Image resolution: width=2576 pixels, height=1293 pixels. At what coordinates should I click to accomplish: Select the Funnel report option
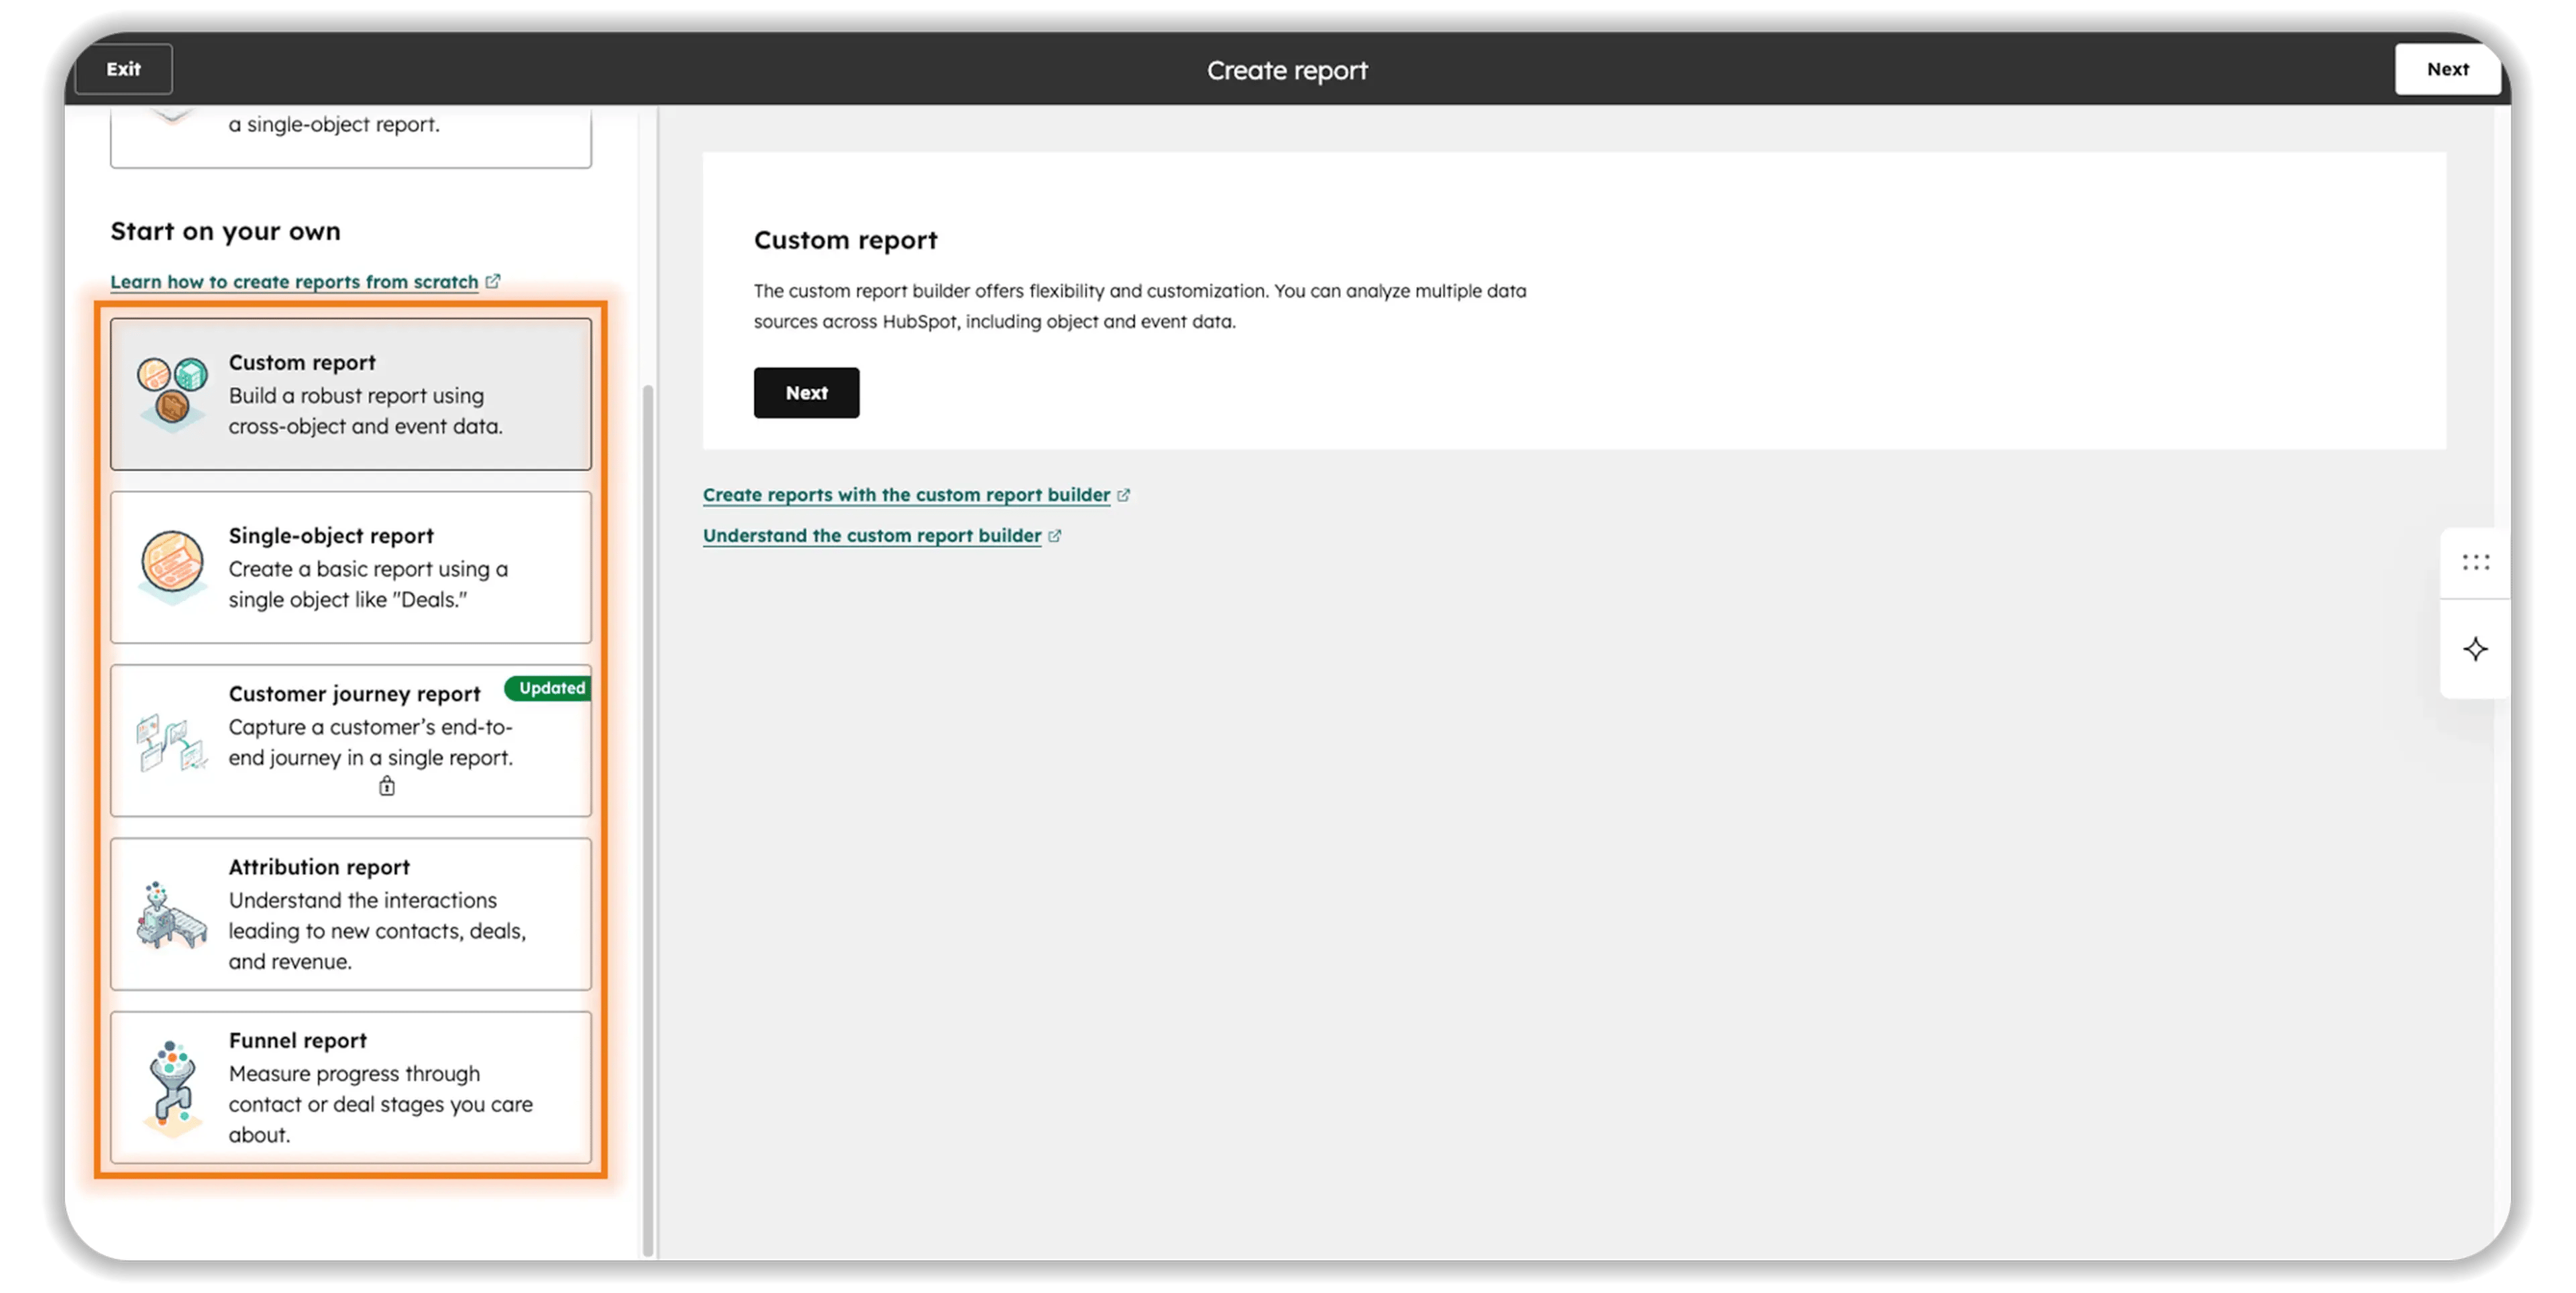[350, 1087]
